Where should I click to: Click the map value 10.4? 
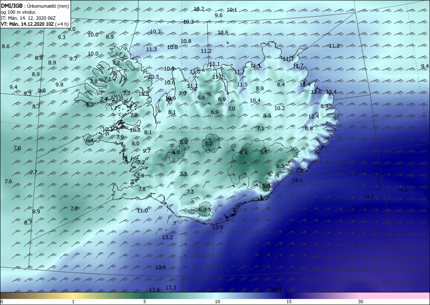click(255, 101)
